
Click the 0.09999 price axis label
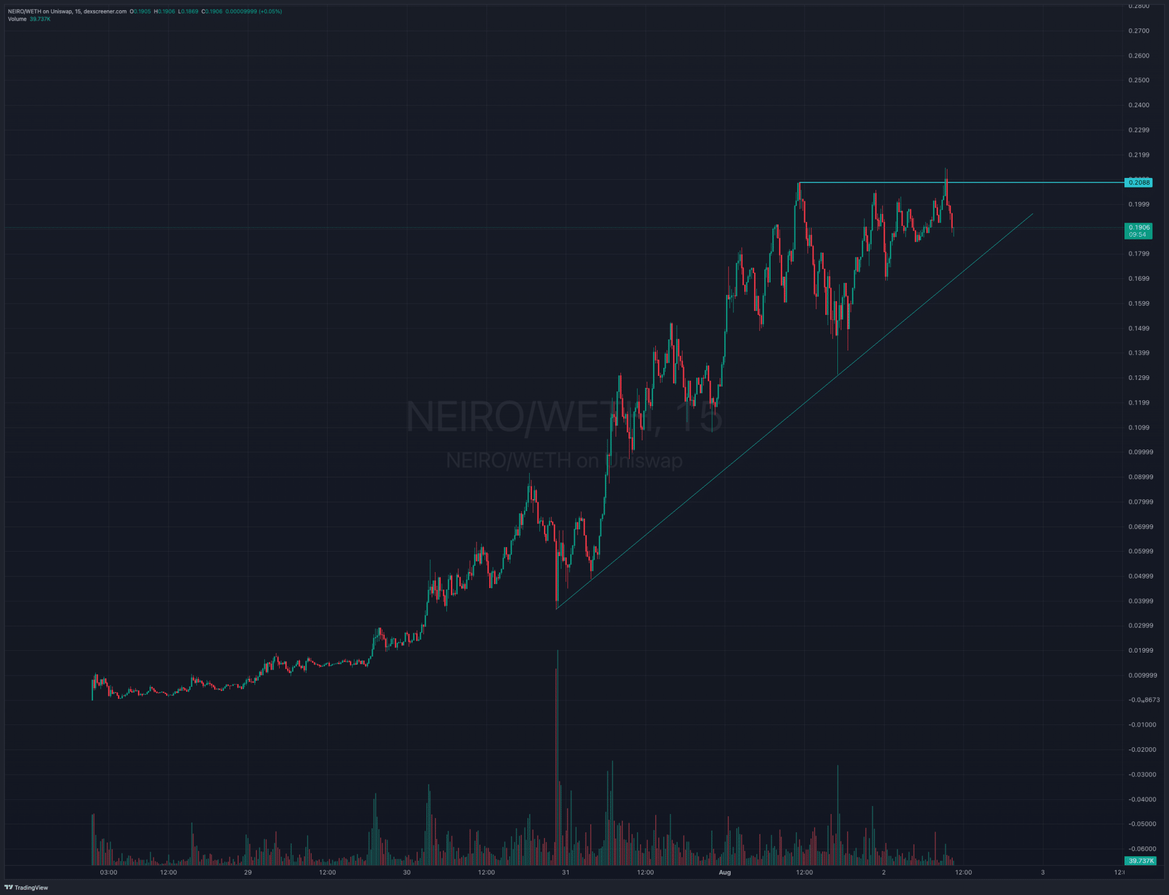click(x=1140, y=452)
